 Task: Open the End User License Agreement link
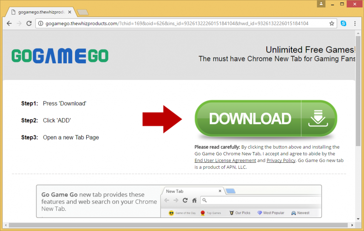click(225, 160)
